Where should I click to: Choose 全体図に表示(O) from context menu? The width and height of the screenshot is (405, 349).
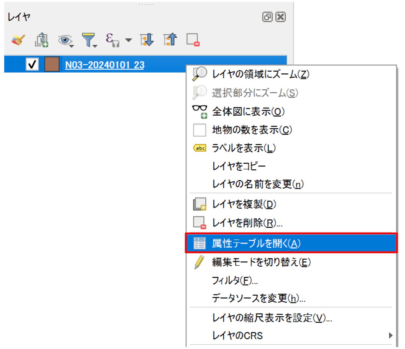coord(291,112)
